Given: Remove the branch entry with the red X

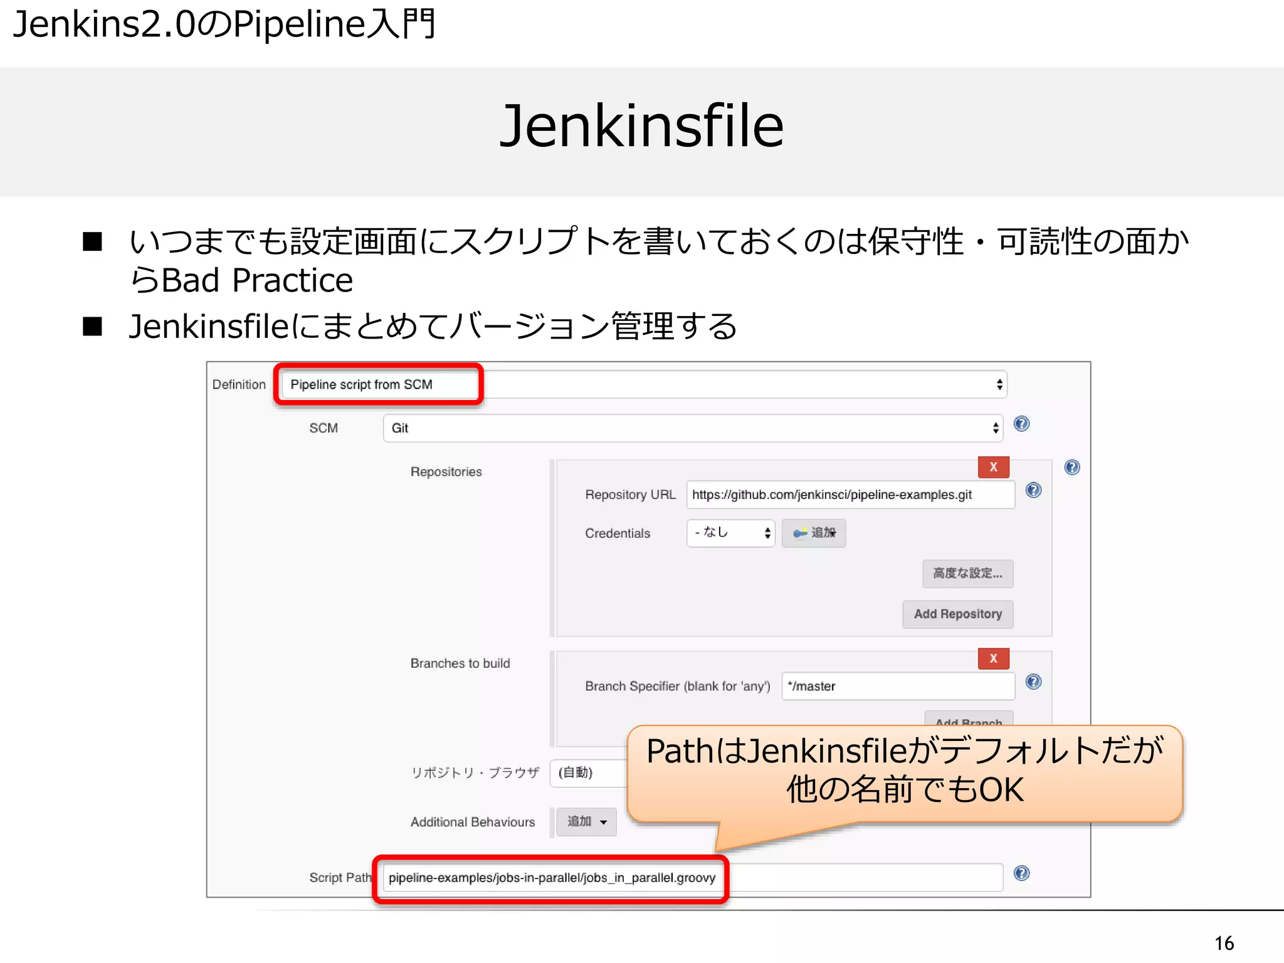Looking at the screenshot, I should click(994, 658).
